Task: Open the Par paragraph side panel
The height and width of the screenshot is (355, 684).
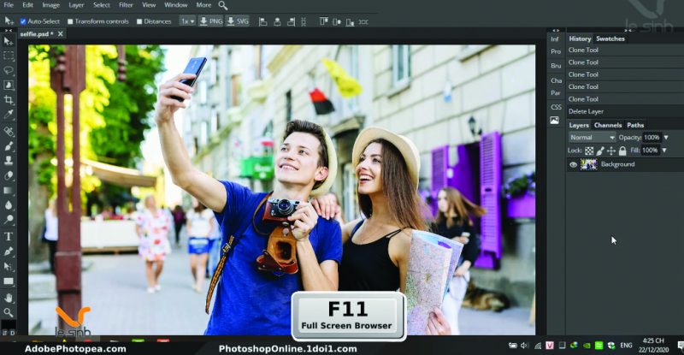Action: pyautogui.click(x=555, y=93)
